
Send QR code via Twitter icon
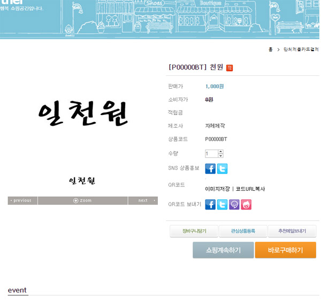tap(222, 205)
